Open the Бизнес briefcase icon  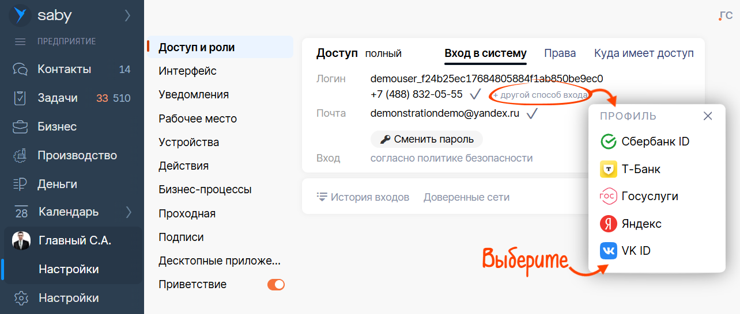coord(21,127)
